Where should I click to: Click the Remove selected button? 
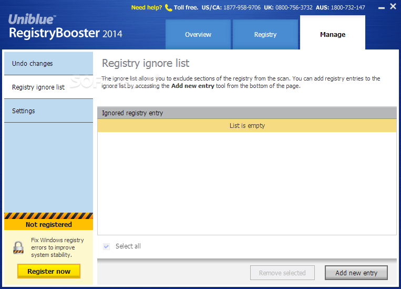282,273
